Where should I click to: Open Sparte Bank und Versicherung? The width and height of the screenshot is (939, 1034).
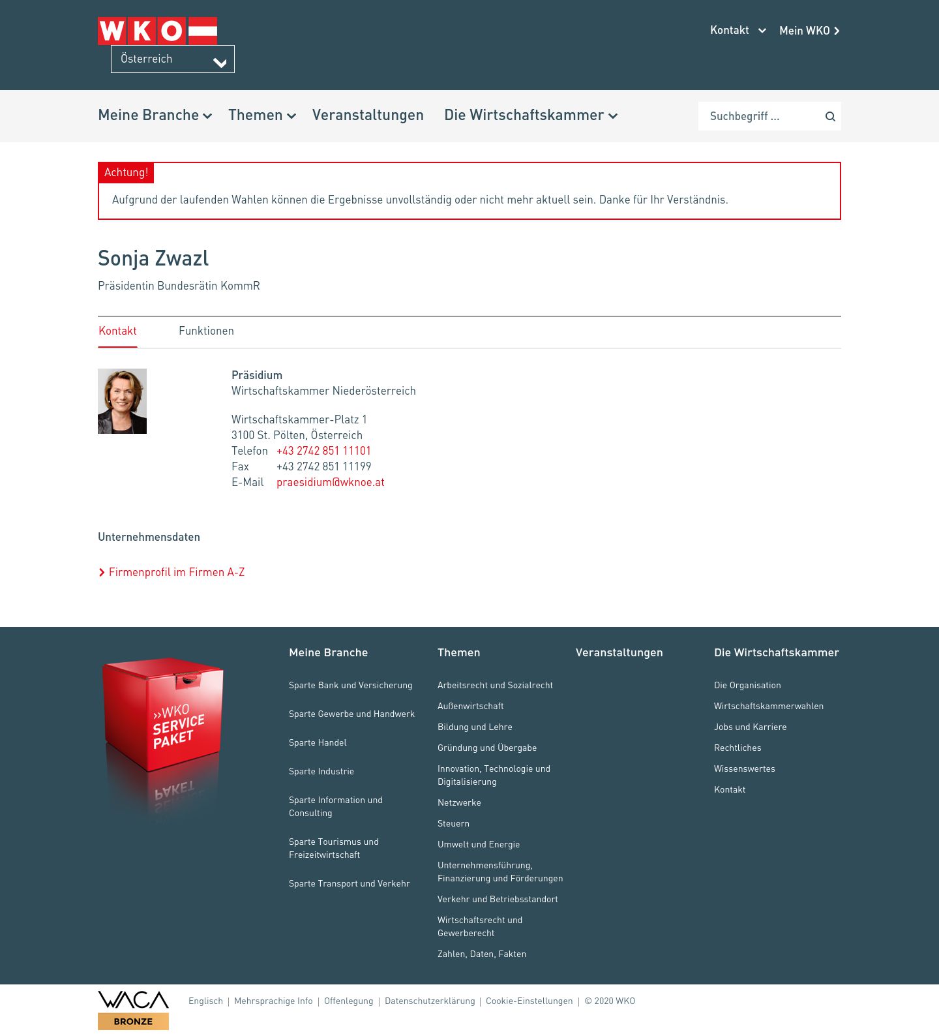click(350, 685)
